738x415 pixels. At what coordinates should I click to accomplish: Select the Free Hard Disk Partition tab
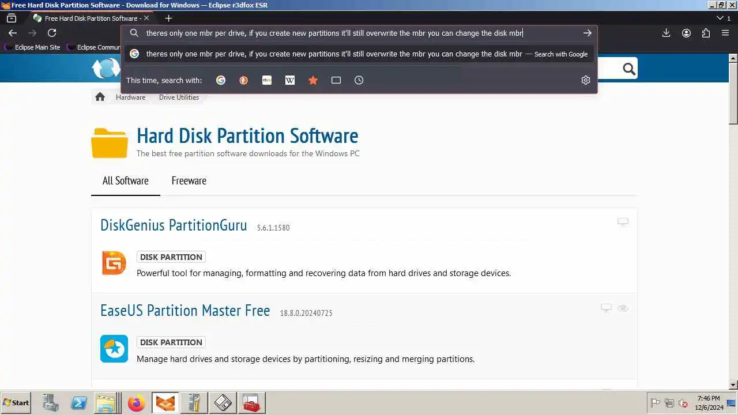pyautogui.click(x=91, y=18)
